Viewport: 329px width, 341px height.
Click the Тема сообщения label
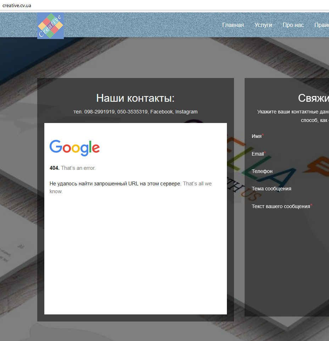271,189
